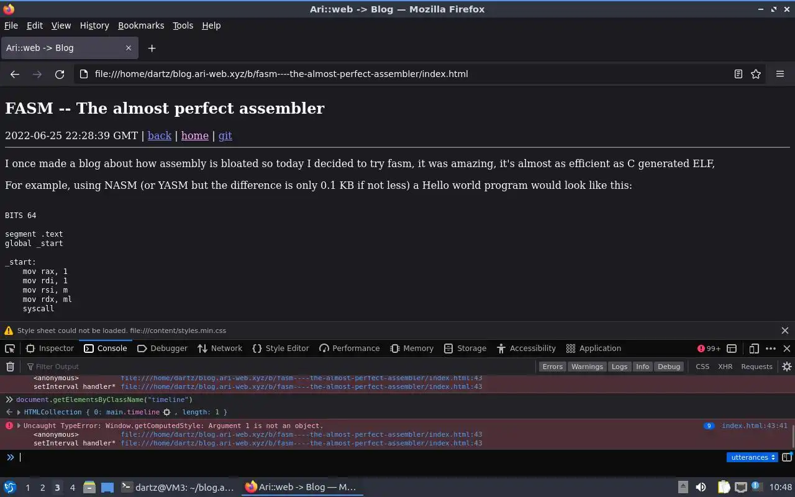This screenshot has height=497, width=795.
Task: Close the Ari::web -> Blog tab
Action: pos(129,48)
